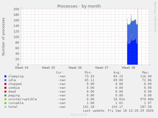158x118 pixels.
Task: Click runnable min value 1.00
Action: (90, 103)
